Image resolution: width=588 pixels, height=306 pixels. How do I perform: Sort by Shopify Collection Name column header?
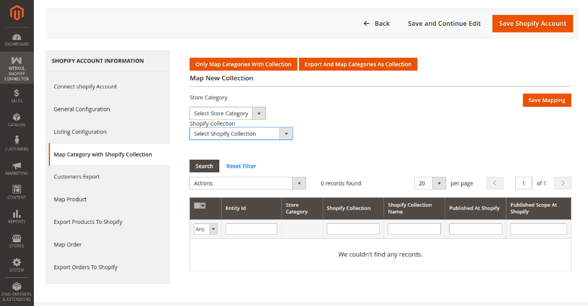point(415,208)
